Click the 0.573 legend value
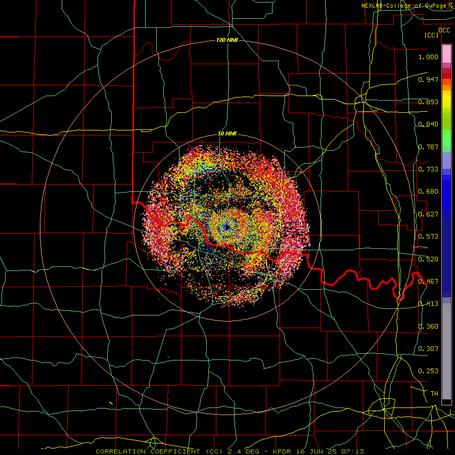The image size is (455, 455). pos(428,237)
